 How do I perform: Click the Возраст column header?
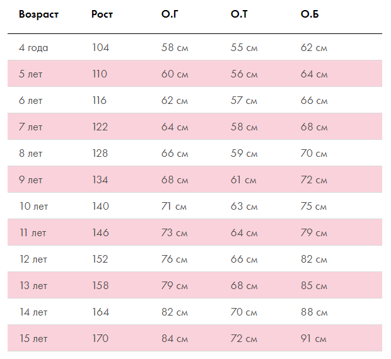click(x=38, y=14)
